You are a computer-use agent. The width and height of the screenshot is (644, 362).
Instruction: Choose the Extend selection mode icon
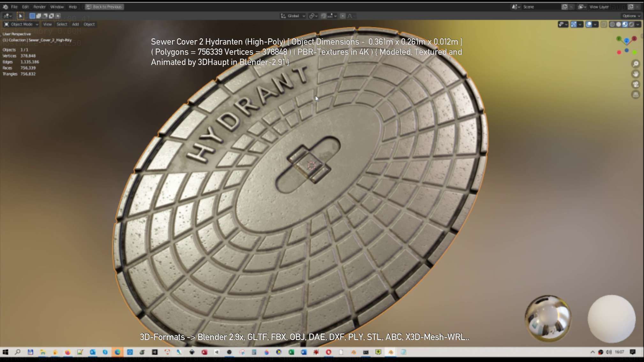(x=39, y=16)
